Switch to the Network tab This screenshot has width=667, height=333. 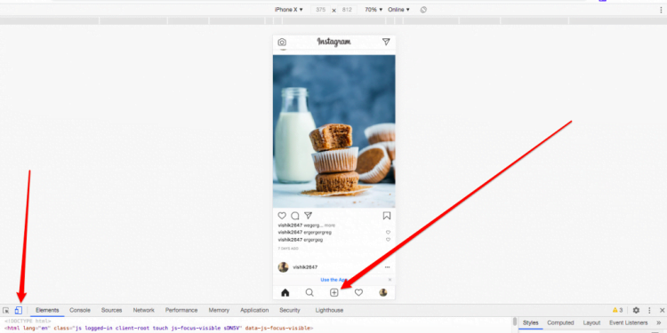143,310
